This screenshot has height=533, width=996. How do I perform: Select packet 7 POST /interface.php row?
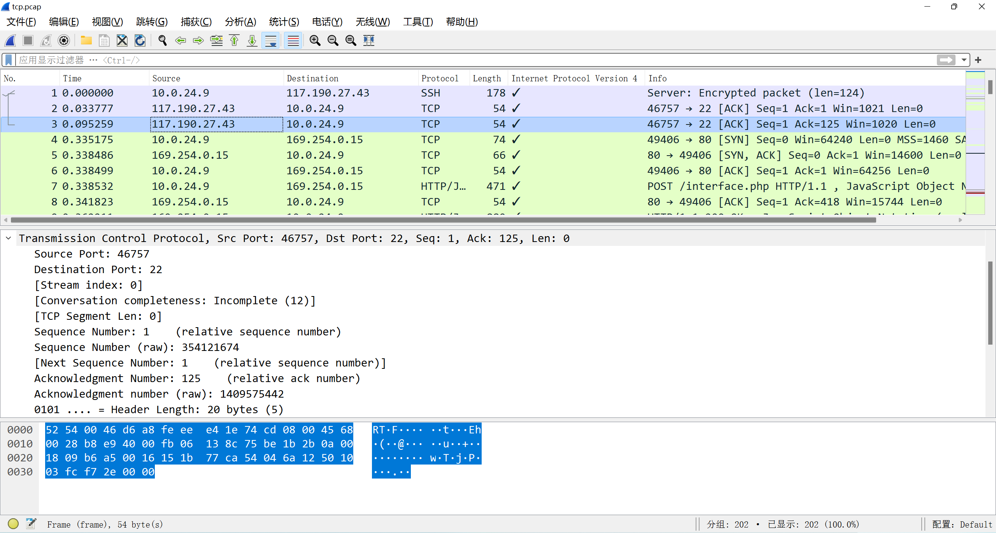(x=483, y=186)
